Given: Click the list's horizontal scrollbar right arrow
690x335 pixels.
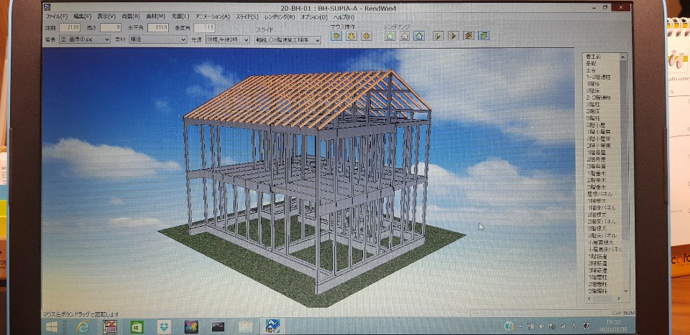Looking at the screenshot, I should [619, 298].
